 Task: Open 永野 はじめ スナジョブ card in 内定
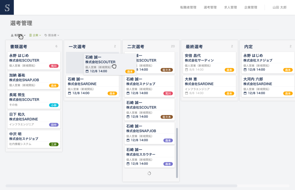click(x=268, y=63)
